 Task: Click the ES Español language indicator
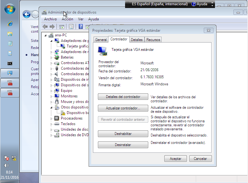click(x=160, y=4)
